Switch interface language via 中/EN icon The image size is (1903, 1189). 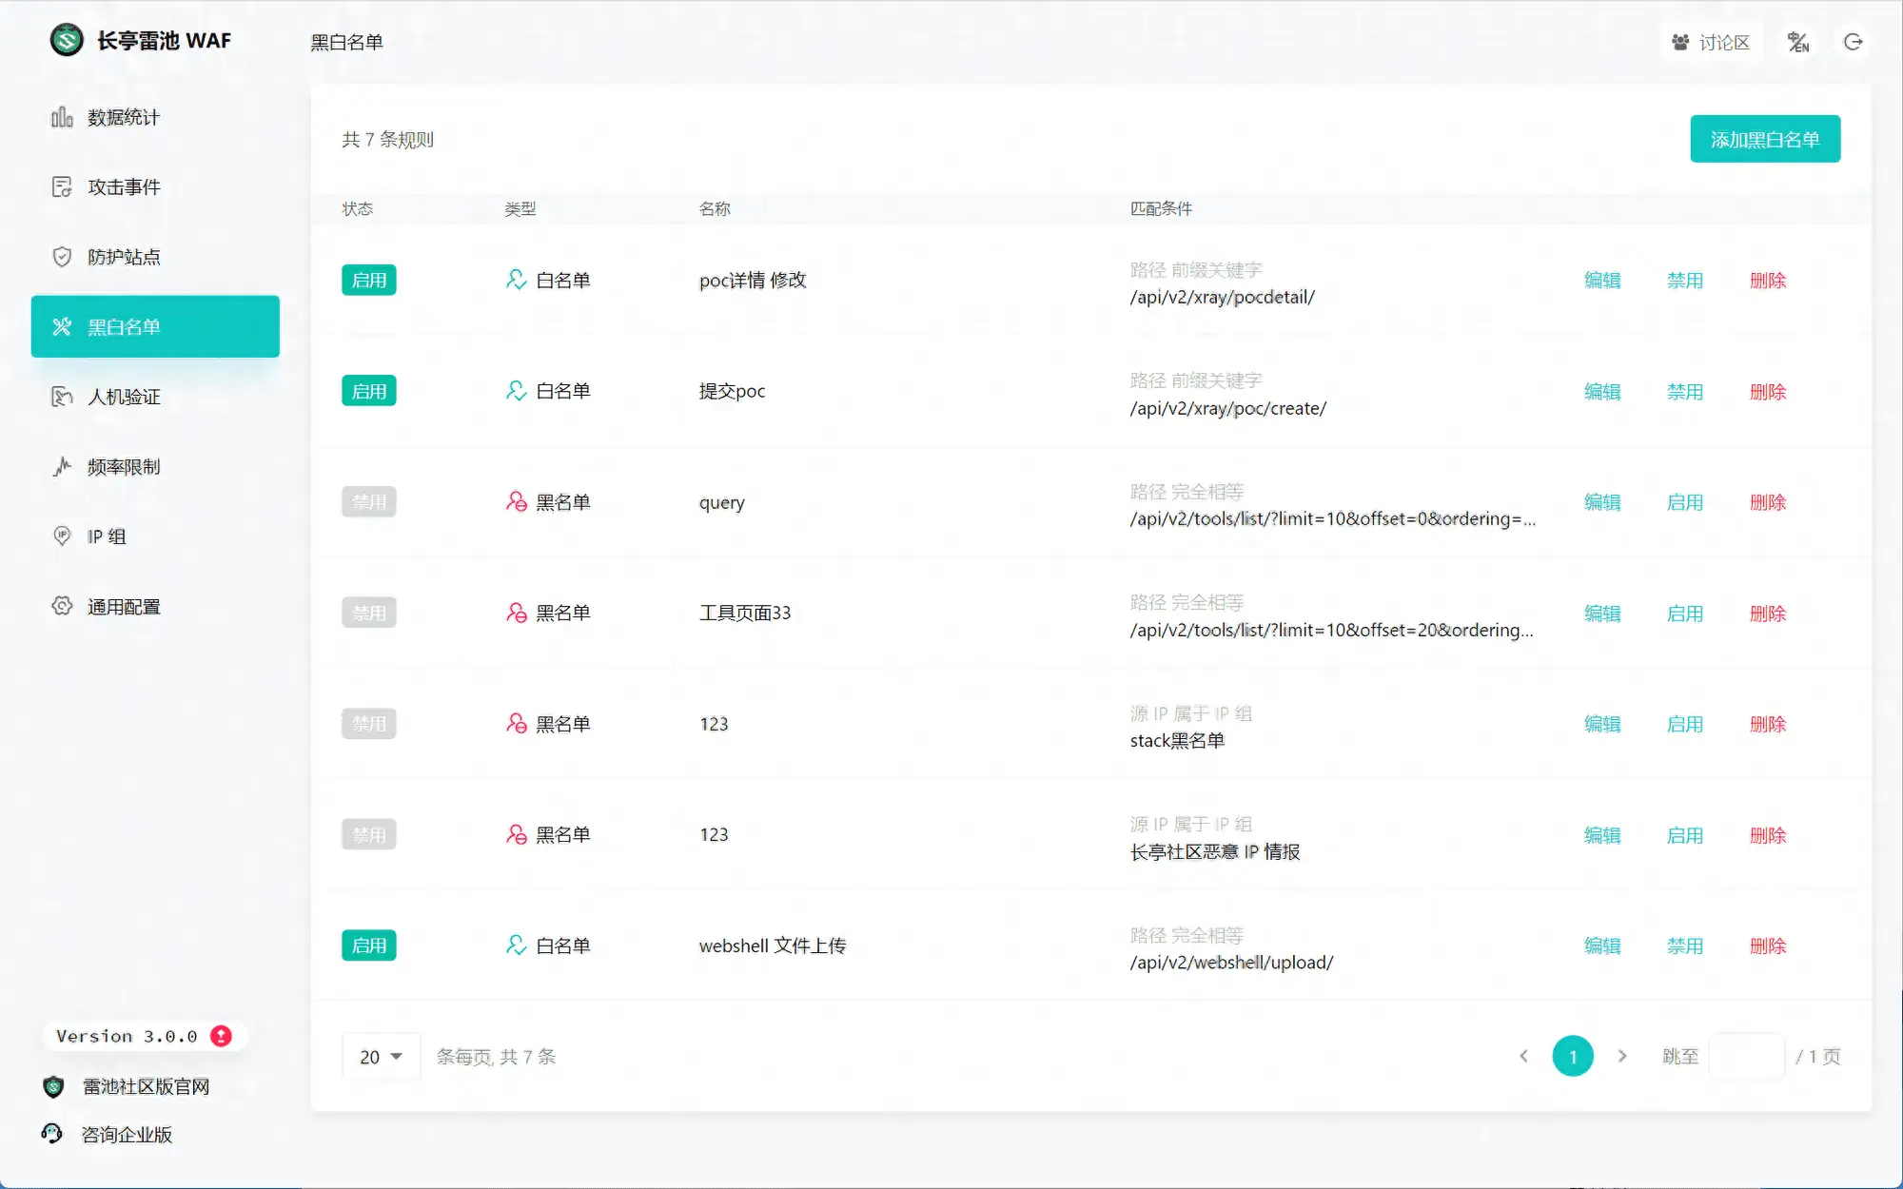[1798, 42]
